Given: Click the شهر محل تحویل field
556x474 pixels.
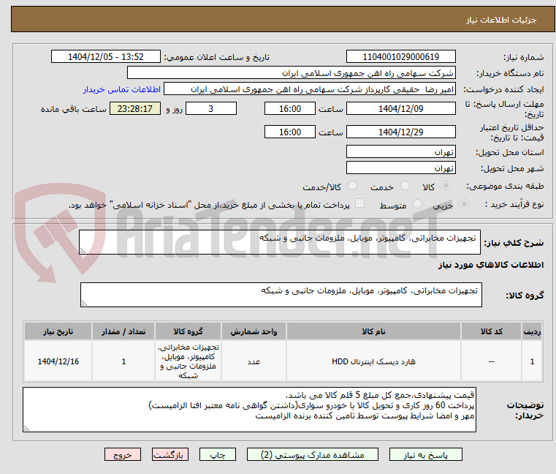Looking at the screenshot, I should [x=400, y=168].
